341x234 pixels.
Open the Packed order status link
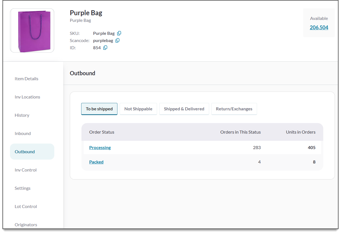(x=96, y=162)
